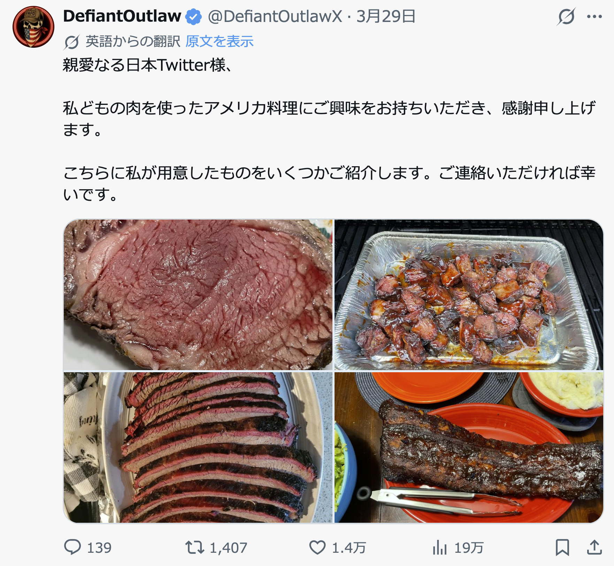This screenshot has width=614, height=566.
Task: Open the DefiantOutlaw display name
Action: coord(122,16)
